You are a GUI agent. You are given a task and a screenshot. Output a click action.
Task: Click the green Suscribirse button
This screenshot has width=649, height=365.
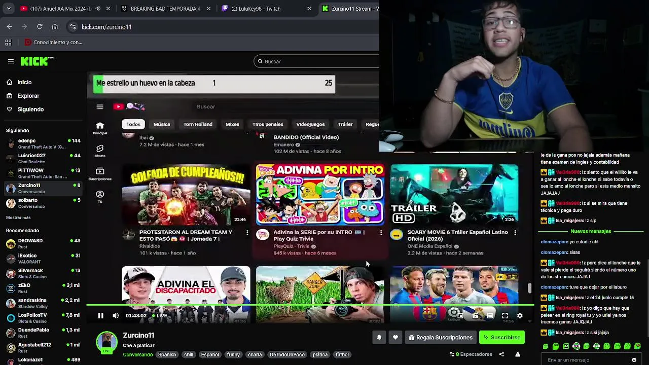point(502,337)
